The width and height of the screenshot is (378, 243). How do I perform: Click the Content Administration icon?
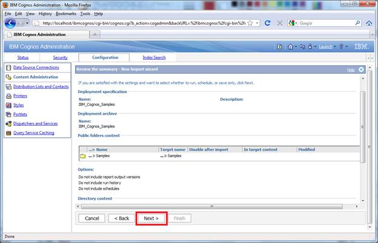[x=8, y=77]
